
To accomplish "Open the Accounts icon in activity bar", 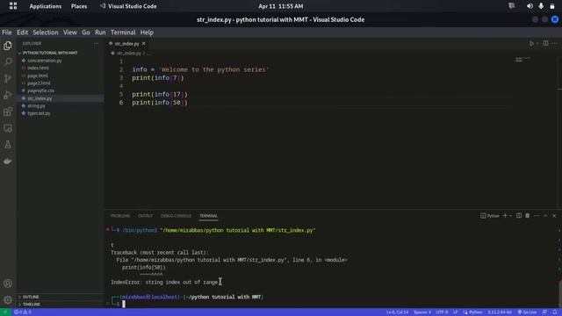I will point(8,284).
